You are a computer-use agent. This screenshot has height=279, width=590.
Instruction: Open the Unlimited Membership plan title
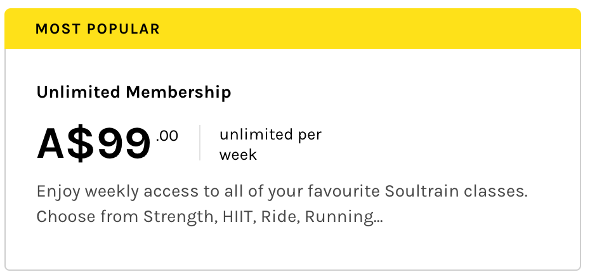point(134,93)
